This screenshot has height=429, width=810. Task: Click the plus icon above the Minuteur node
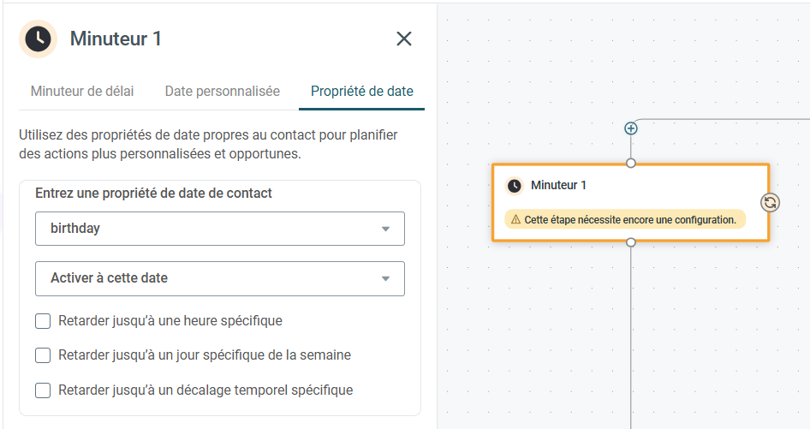point(631,128)
